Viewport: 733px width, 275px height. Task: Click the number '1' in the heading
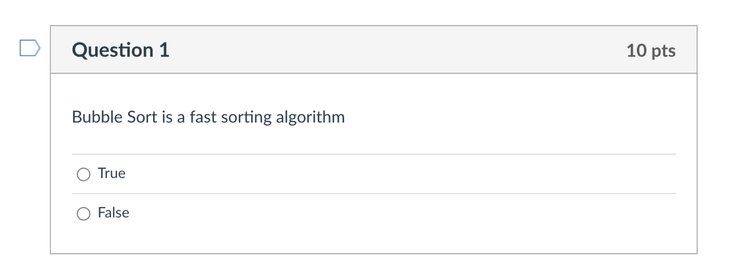[x=164, y=50]
